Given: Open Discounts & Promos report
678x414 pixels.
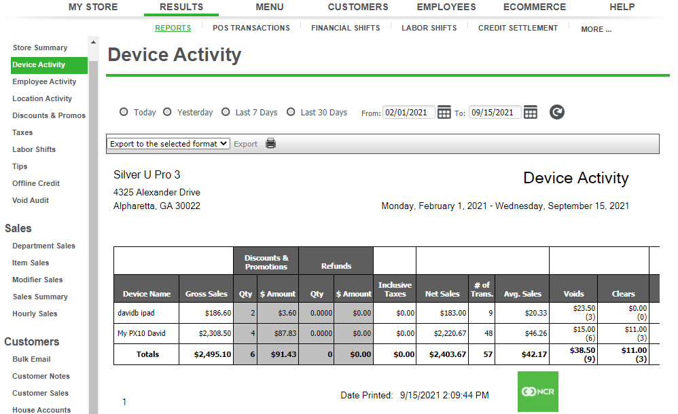Looking at the screenshot, I should (x=49, y=115).
